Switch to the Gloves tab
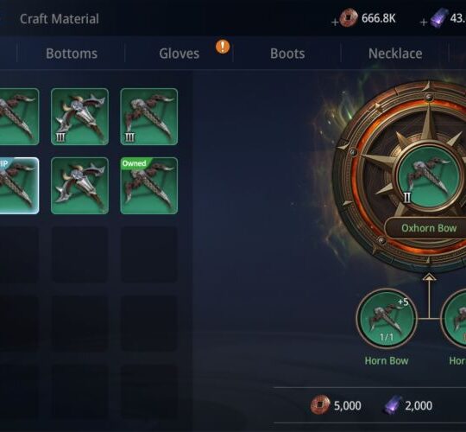The width and height of the screenshot is (466, 432). tap(179, 54)
